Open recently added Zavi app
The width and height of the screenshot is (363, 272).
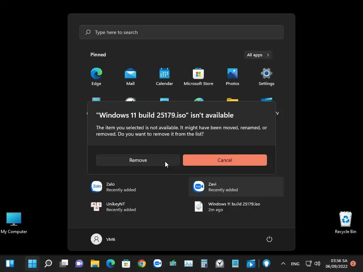click(236, 187)
